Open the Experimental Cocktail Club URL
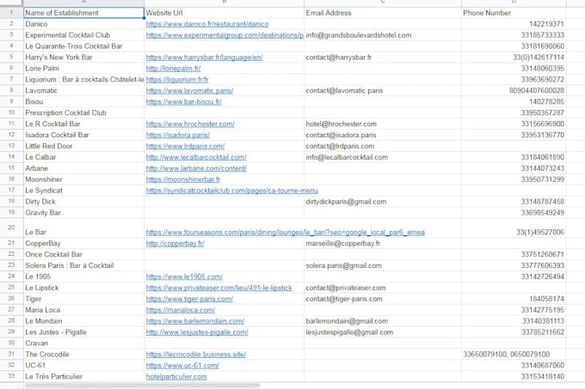 click(225, 35)
